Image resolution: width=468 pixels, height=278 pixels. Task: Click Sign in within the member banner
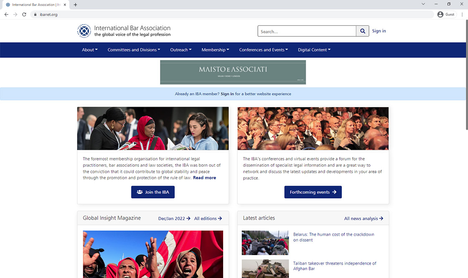click(x=227, y=94)
